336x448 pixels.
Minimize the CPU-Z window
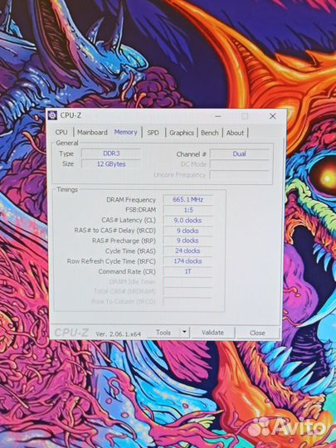point(218,116)
